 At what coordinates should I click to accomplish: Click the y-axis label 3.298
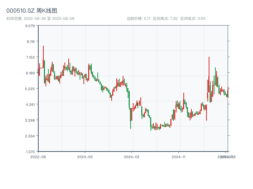click(x=30, y=120)
